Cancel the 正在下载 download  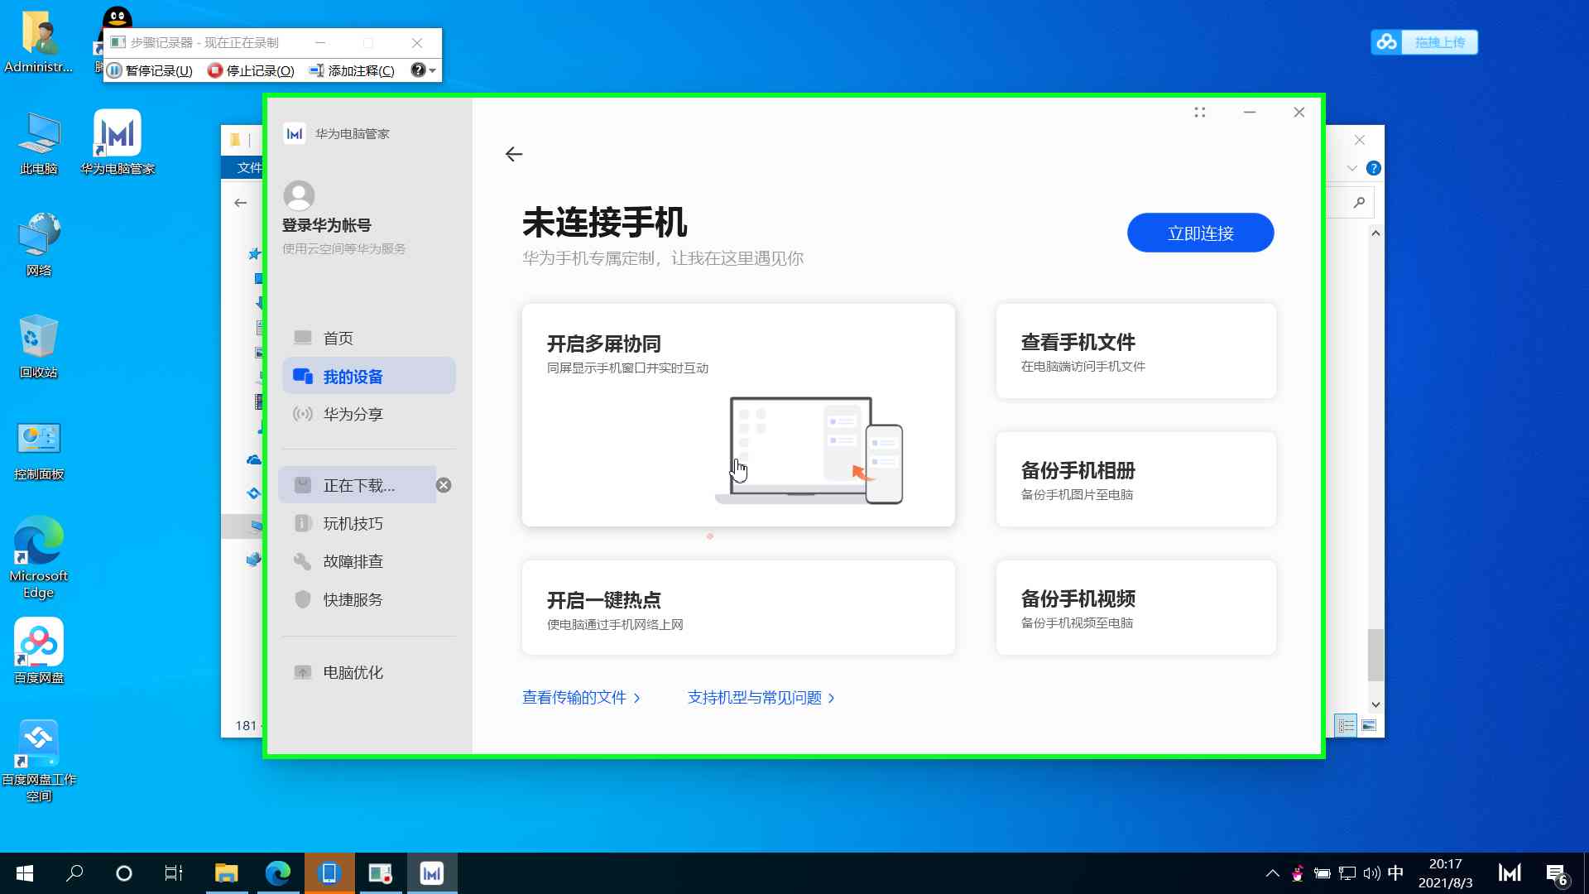point(444,486)
